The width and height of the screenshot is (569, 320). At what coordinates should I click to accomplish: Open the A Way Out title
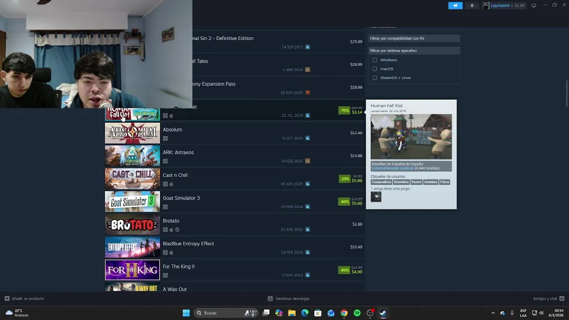(175, 289)
